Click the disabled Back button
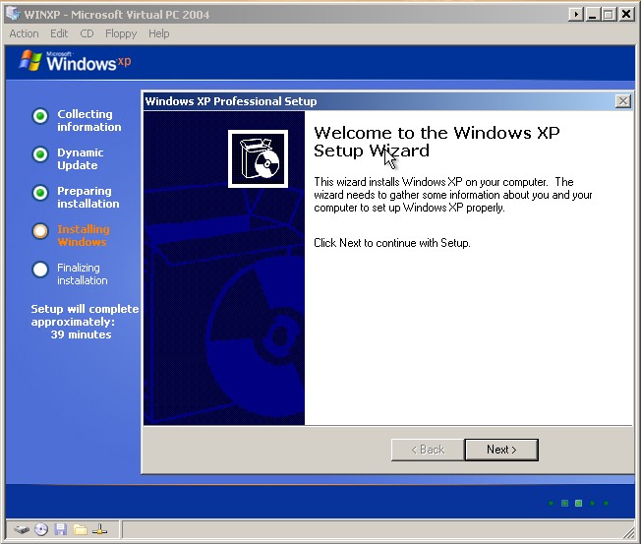The image size is (641, 544). (428, 450)
